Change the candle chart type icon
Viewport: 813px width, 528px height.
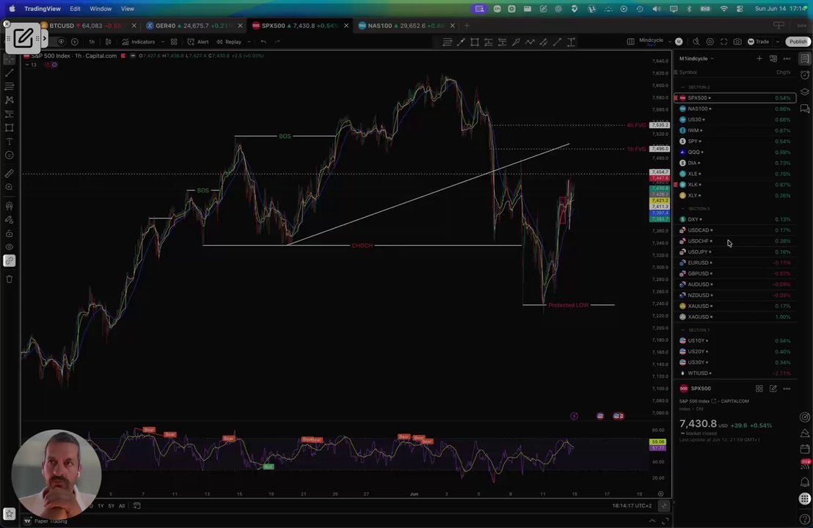click(109, 42)
